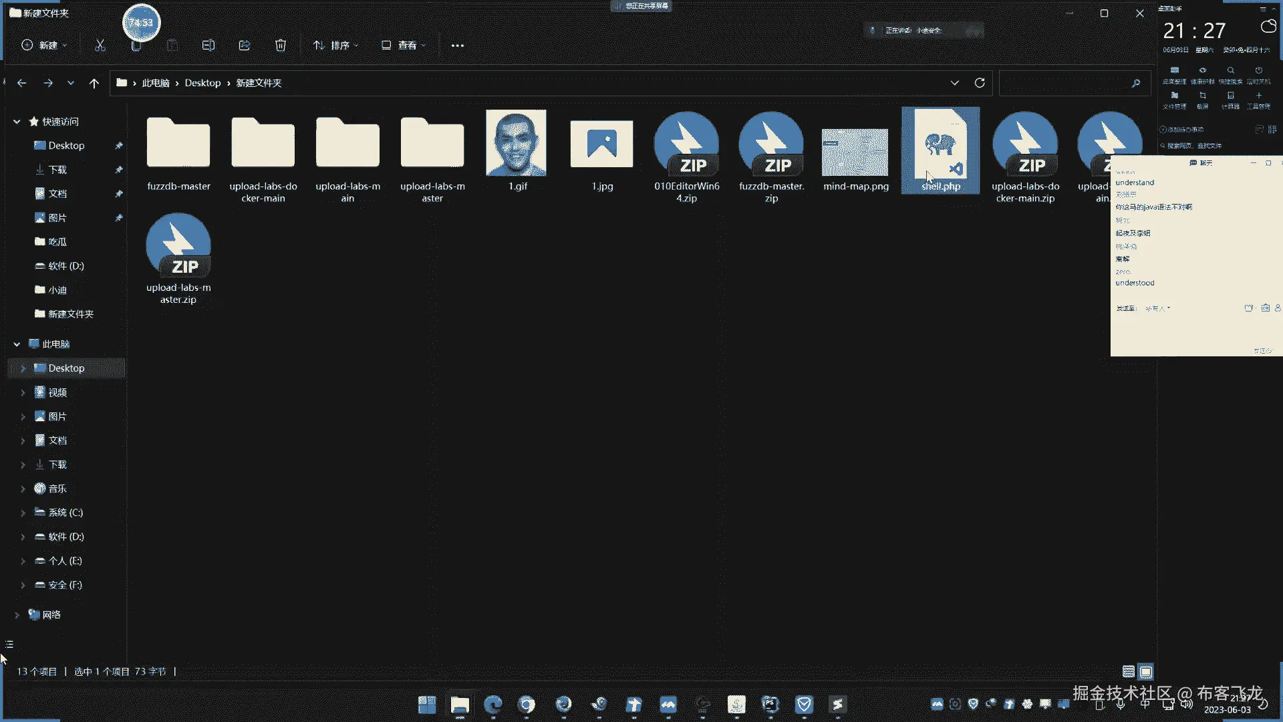Open the address bar history dropdown

pyautogui.click(x=954, y=83)
